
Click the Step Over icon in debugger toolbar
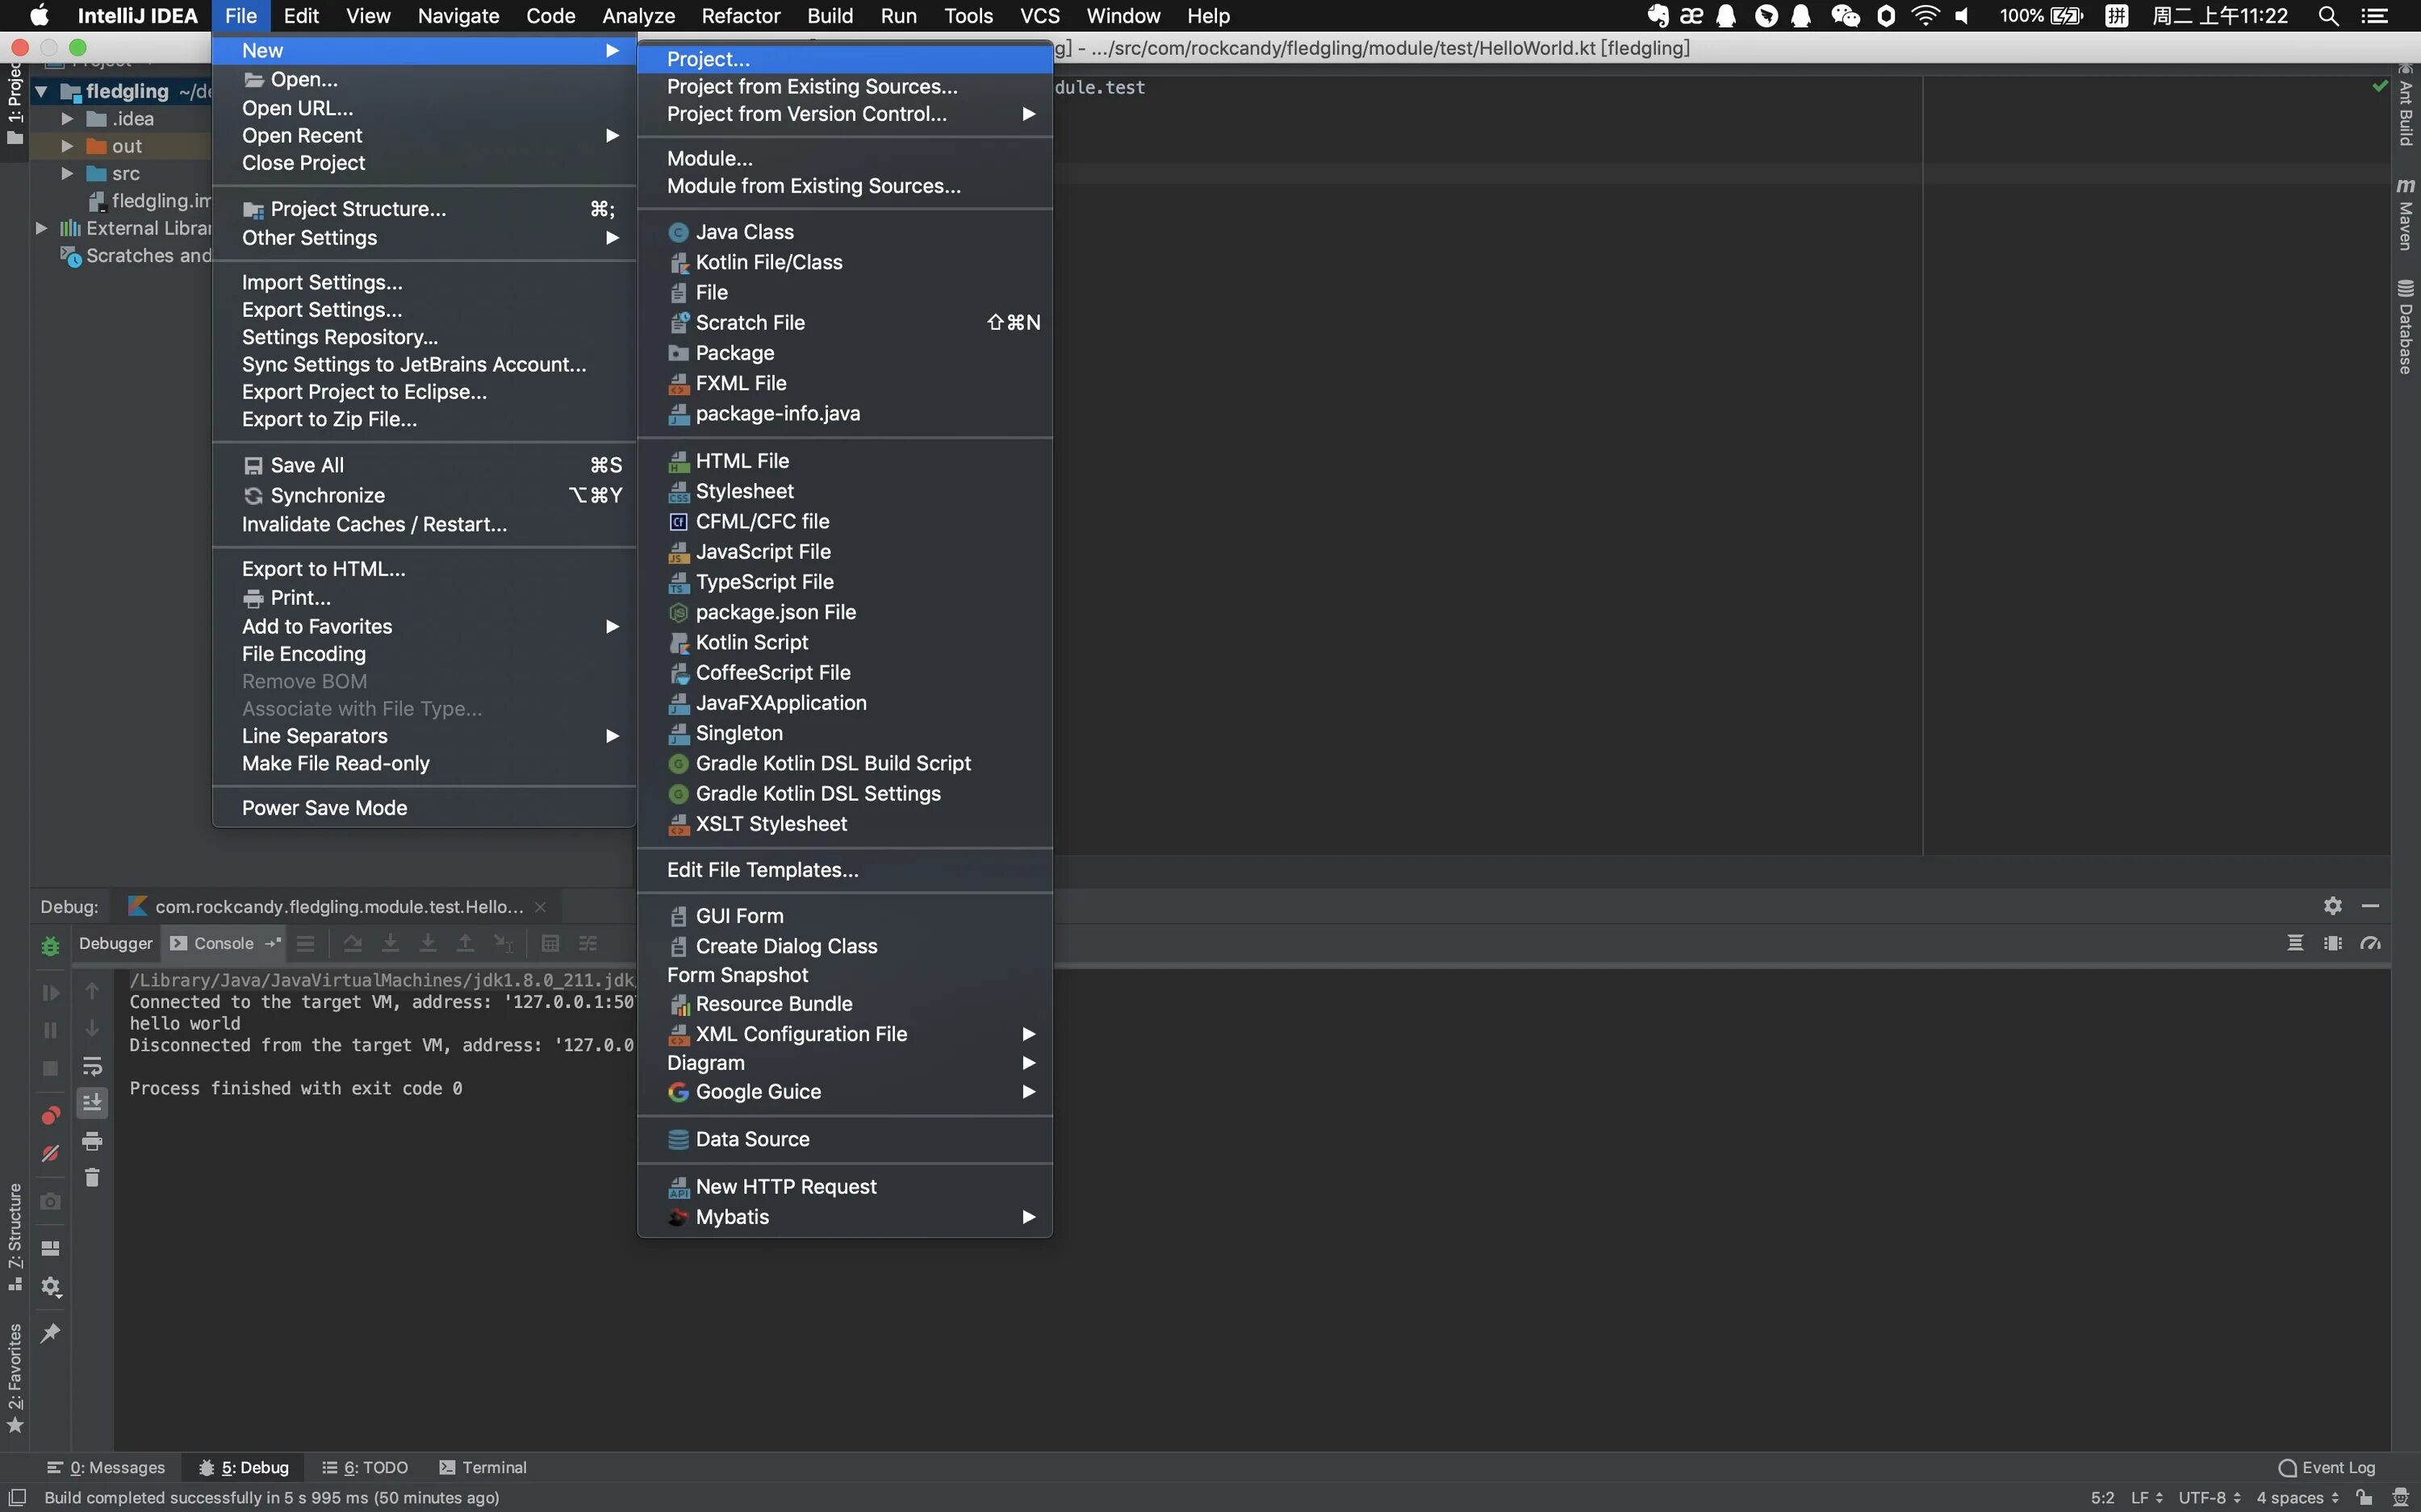[353, 943]
